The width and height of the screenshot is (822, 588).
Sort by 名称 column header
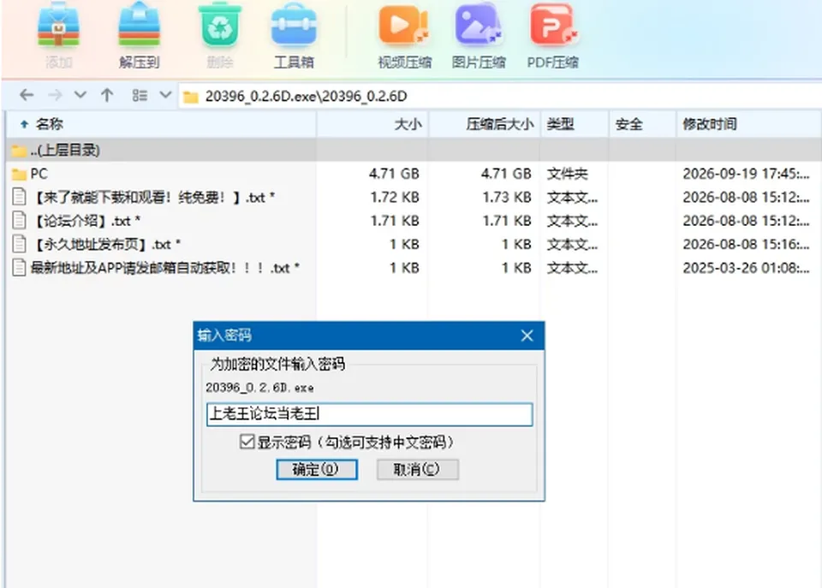coord(162,124)
